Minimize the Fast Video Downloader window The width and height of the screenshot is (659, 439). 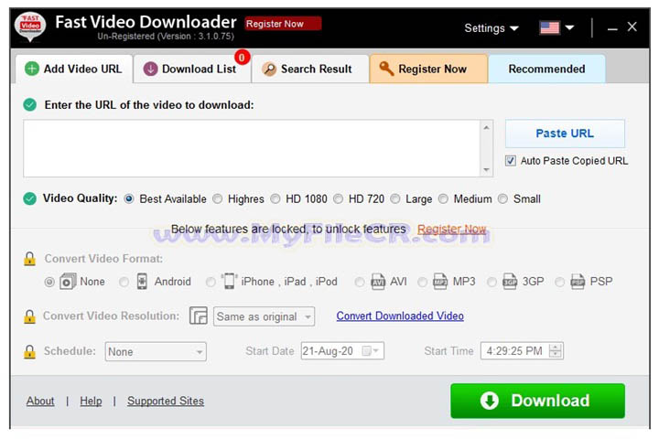click(612, 28)
